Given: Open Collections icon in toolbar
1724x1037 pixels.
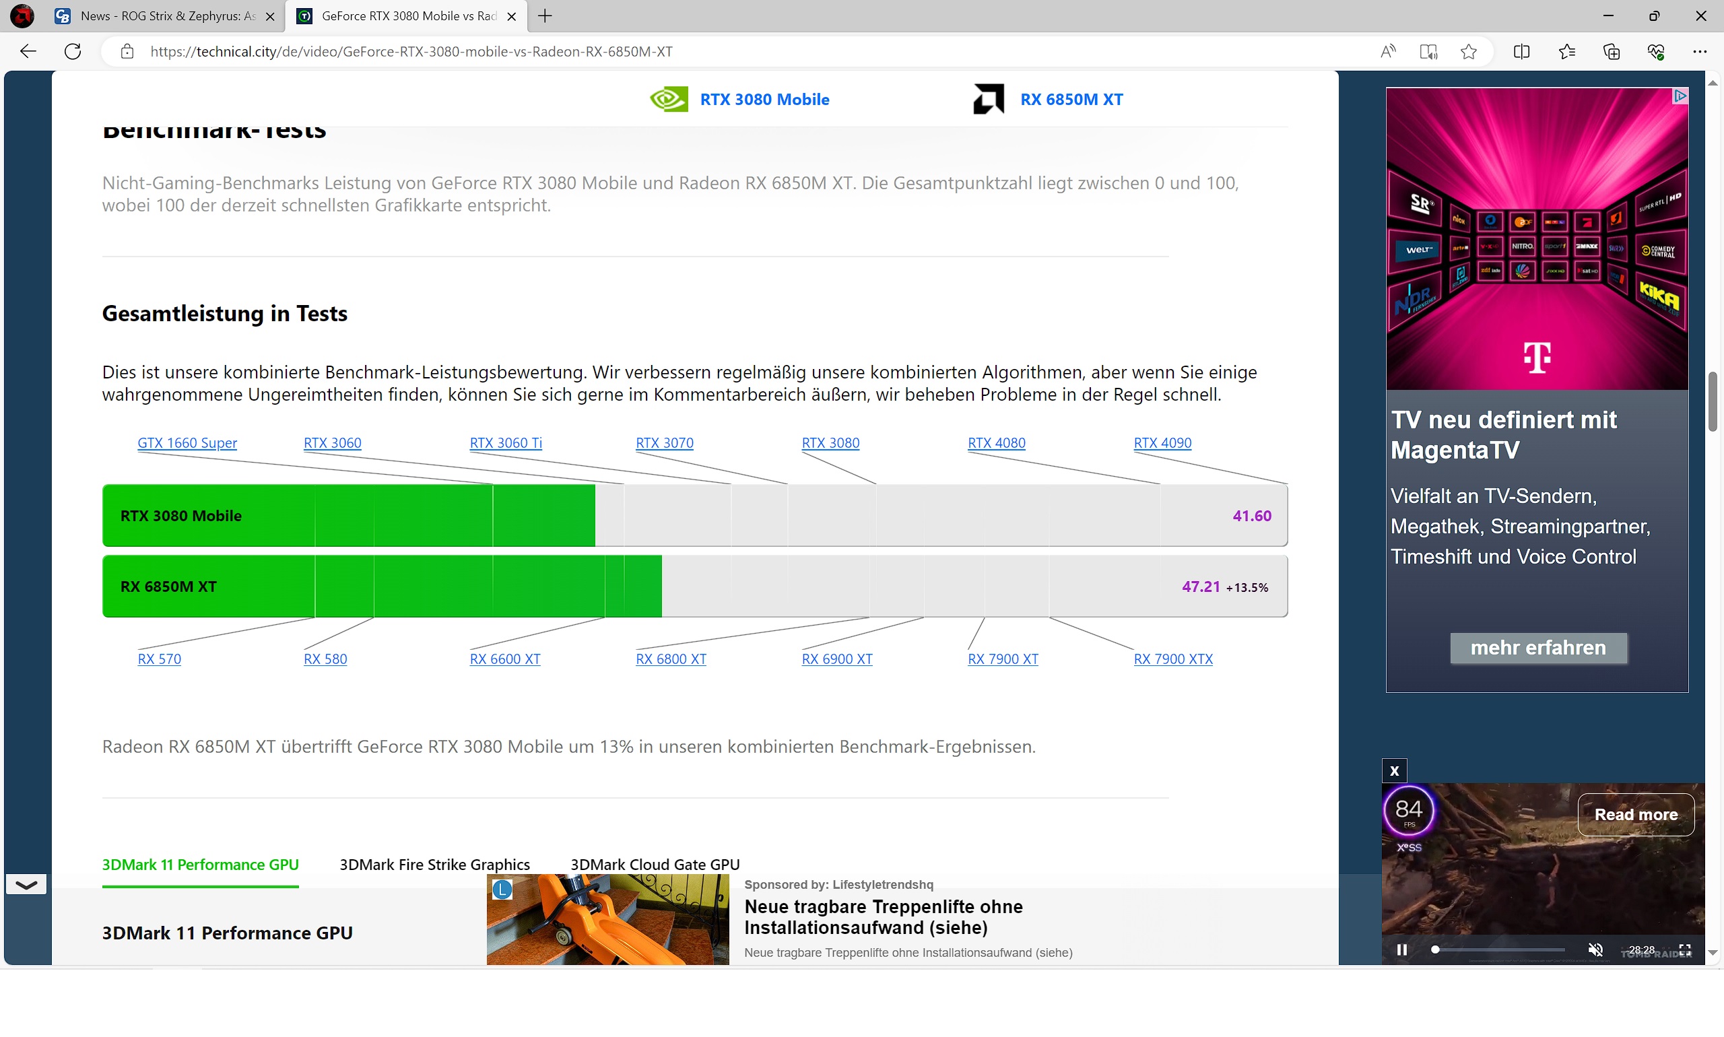Looking at the screenshot, I should (x=1611, y=51).
